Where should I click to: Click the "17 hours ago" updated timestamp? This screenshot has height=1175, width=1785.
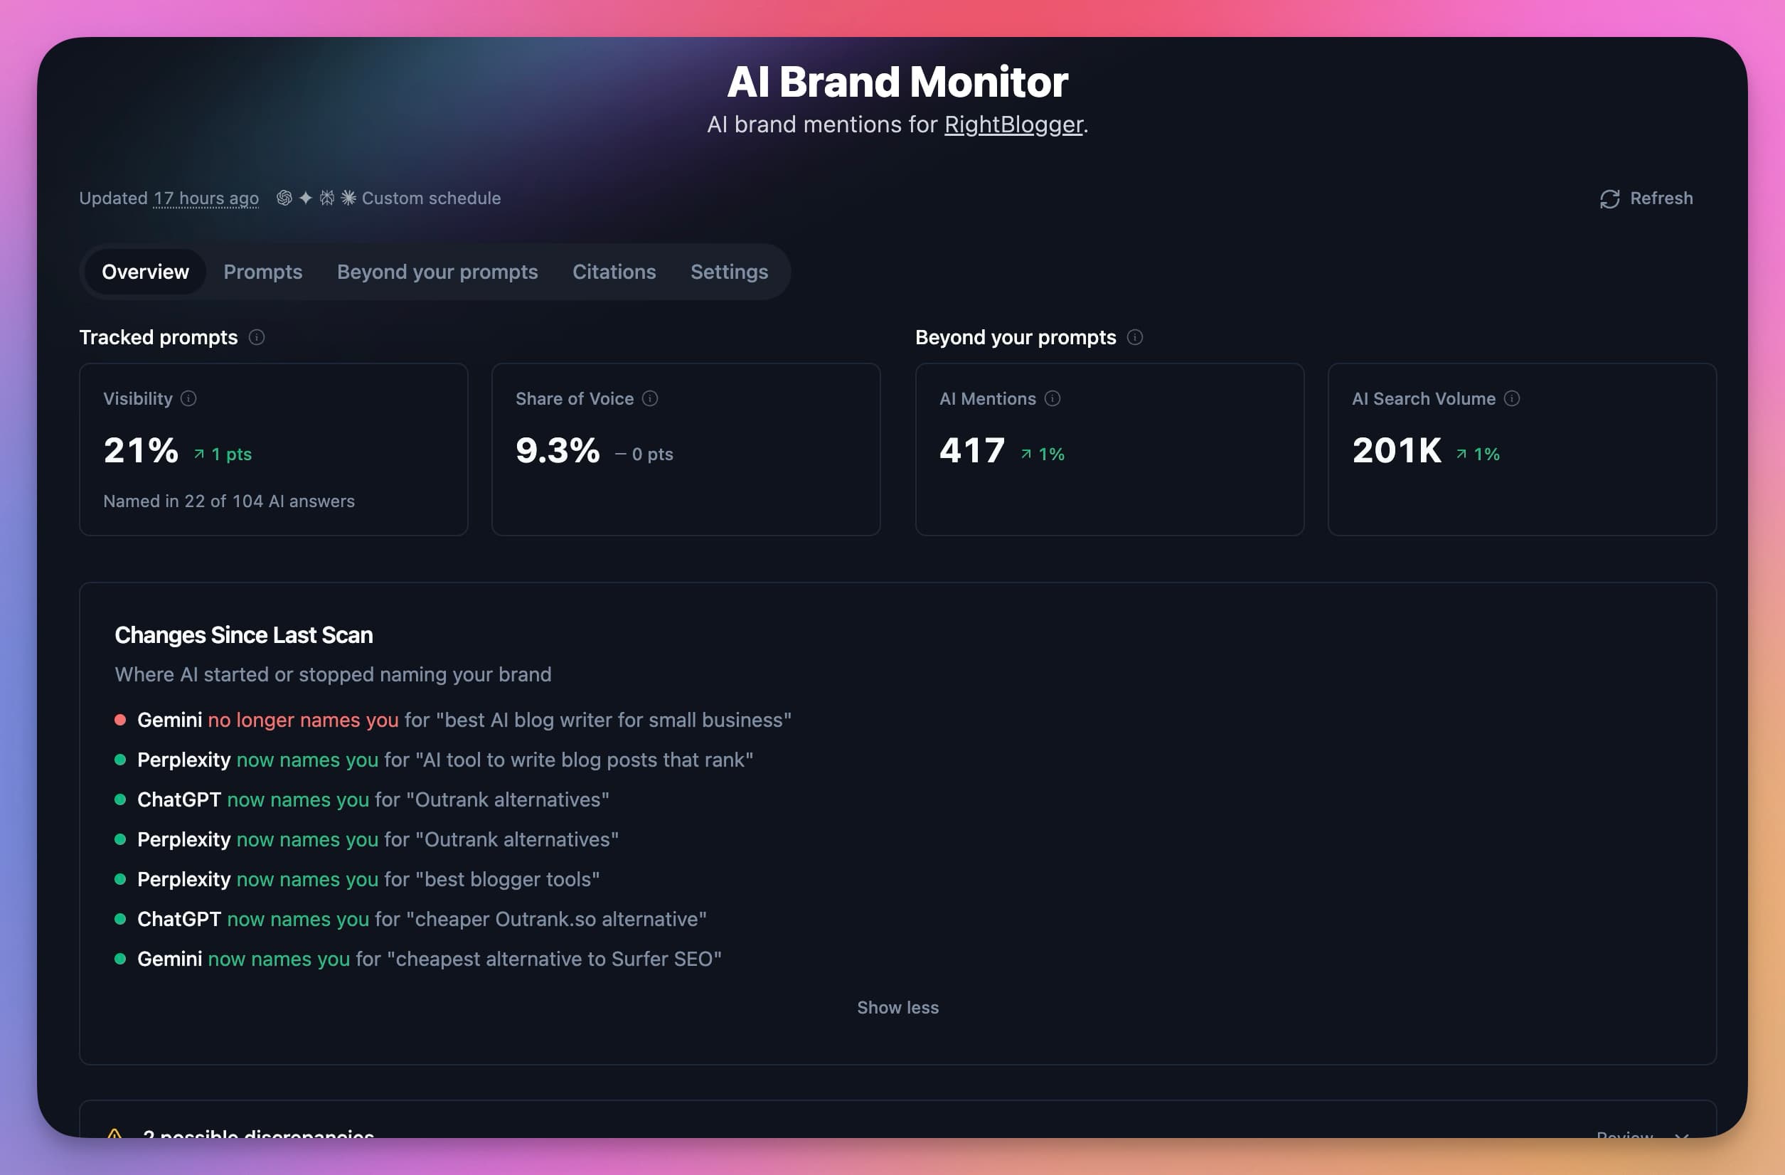[x=206, y=198]
